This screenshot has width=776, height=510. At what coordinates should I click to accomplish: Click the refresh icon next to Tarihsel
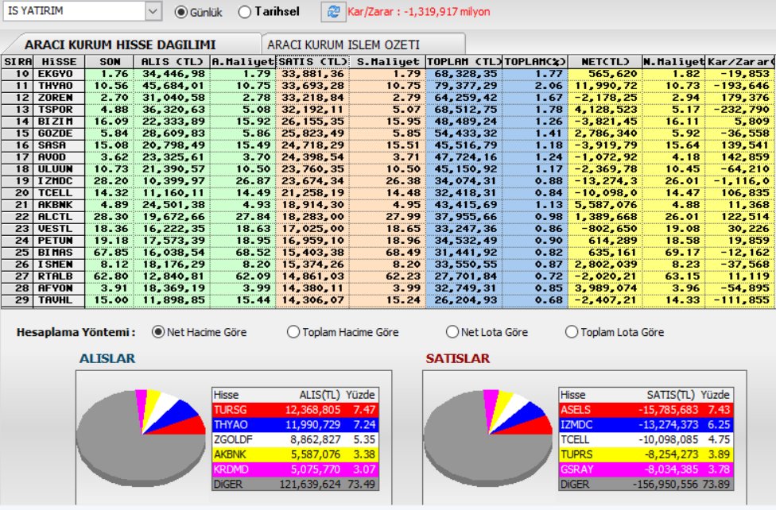point(333,12)
